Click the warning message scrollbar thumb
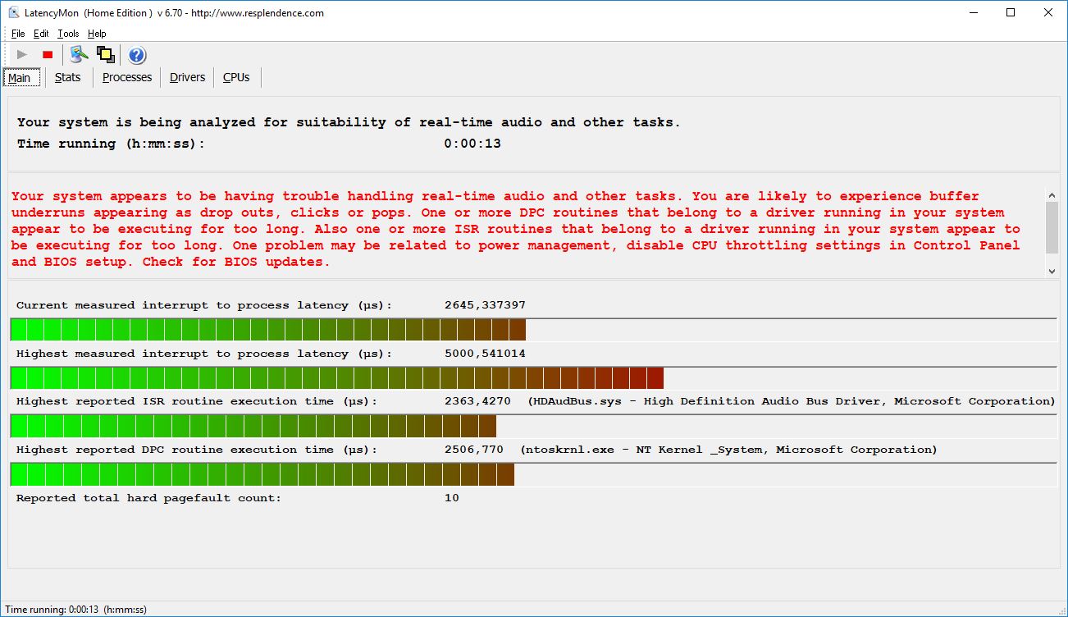Viewport: 1068px width, 617px height. [x=1052, y=227]
